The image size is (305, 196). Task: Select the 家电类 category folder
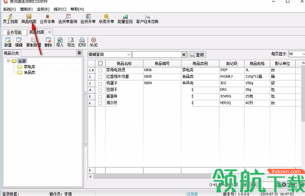29,67
